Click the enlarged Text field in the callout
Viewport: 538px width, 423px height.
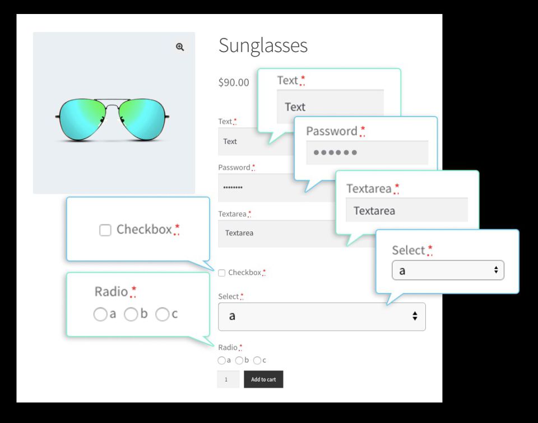click(330, 106)
